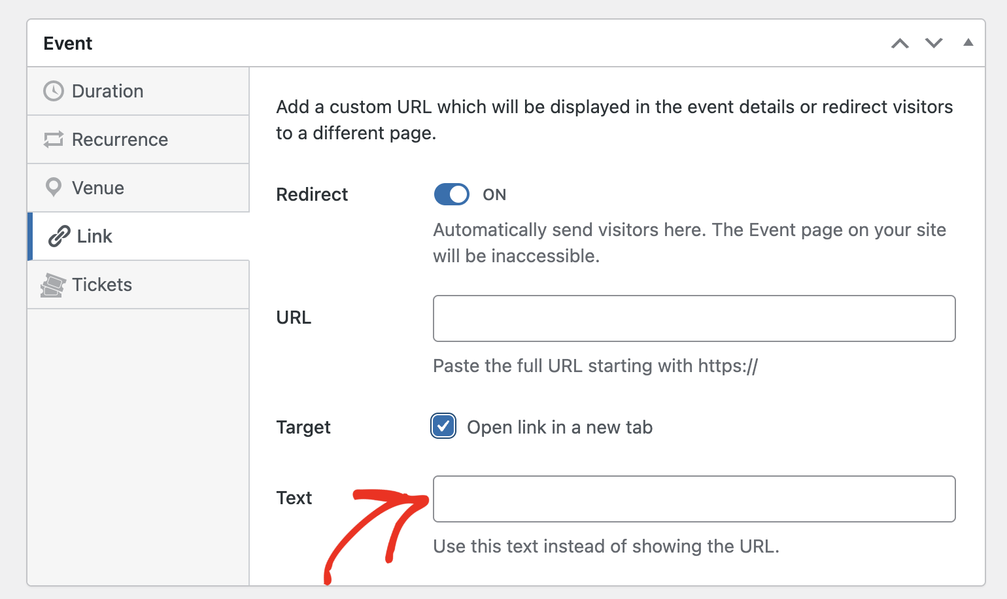
Task: Click the repeat arrows icon beside Recurrence
Action: point(54,139)
